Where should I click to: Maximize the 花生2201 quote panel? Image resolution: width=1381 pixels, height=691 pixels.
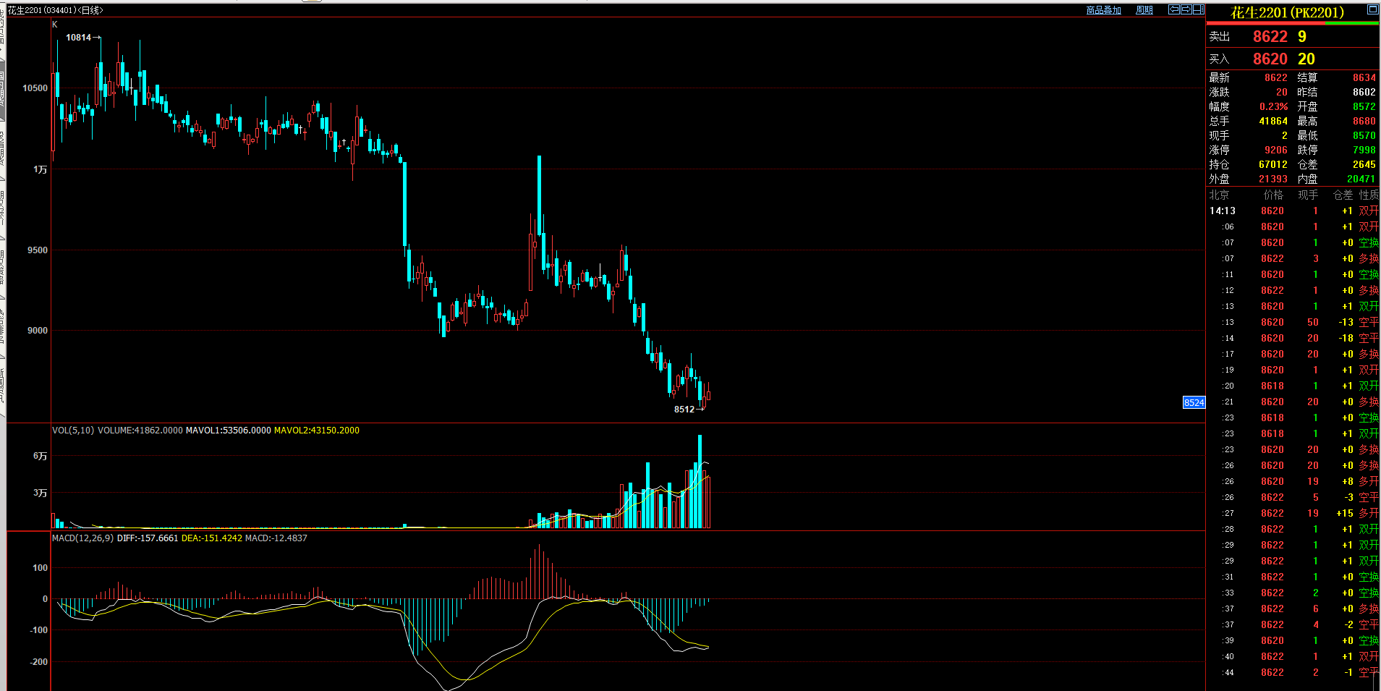(x=1372, y=9)
